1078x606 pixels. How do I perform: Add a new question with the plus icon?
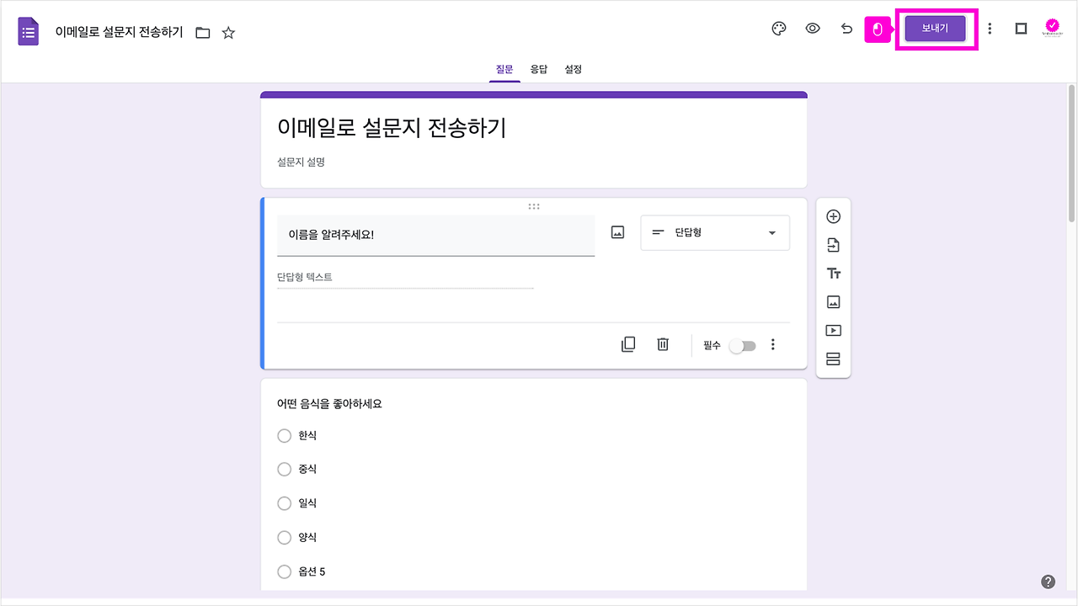coord(833,216)
